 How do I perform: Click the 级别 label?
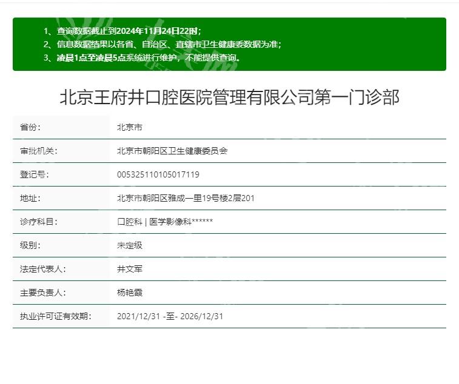30,245
